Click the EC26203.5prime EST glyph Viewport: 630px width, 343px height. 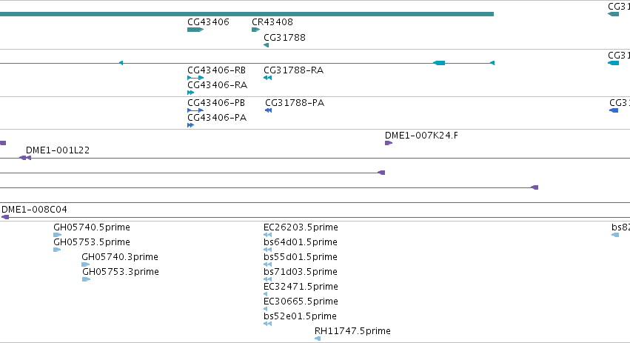click(x=267, y=235)
